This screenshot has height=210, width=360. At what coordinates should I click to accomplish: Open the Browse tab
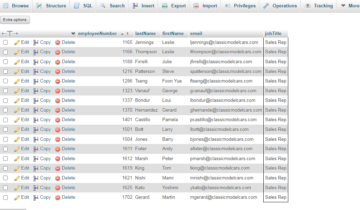point(16,6)
